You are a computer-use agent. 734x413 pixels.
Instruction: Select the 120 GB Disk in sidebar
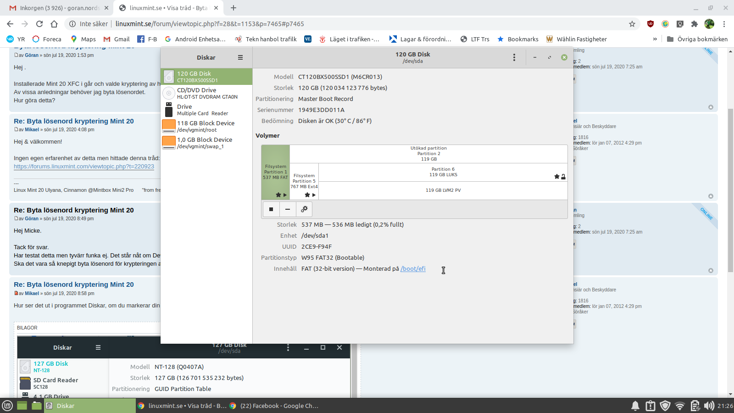click(206, 77)
